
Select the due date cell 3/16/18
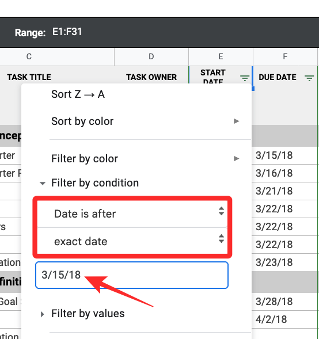tap(284, 173)
